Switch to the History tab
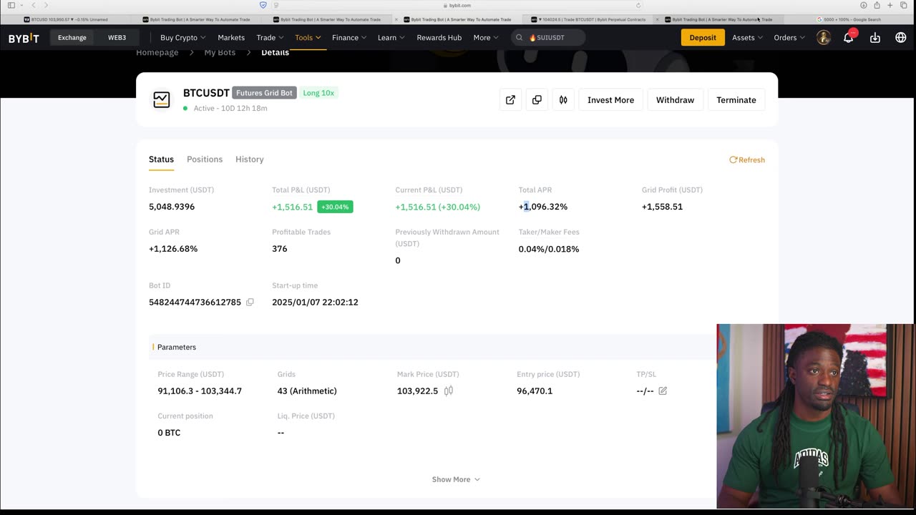Viewport: 916px width, 515px height. click(250, 160)
